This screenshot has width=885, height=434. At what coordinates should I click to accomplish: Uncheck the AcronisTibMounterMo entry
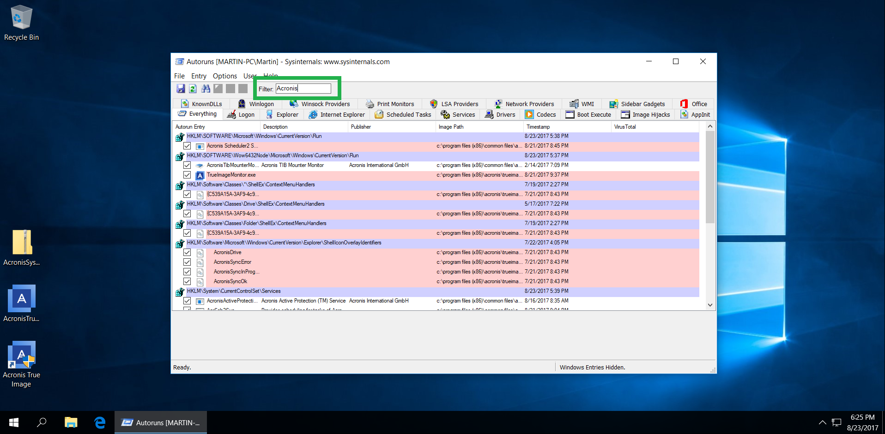click(187, 165)
